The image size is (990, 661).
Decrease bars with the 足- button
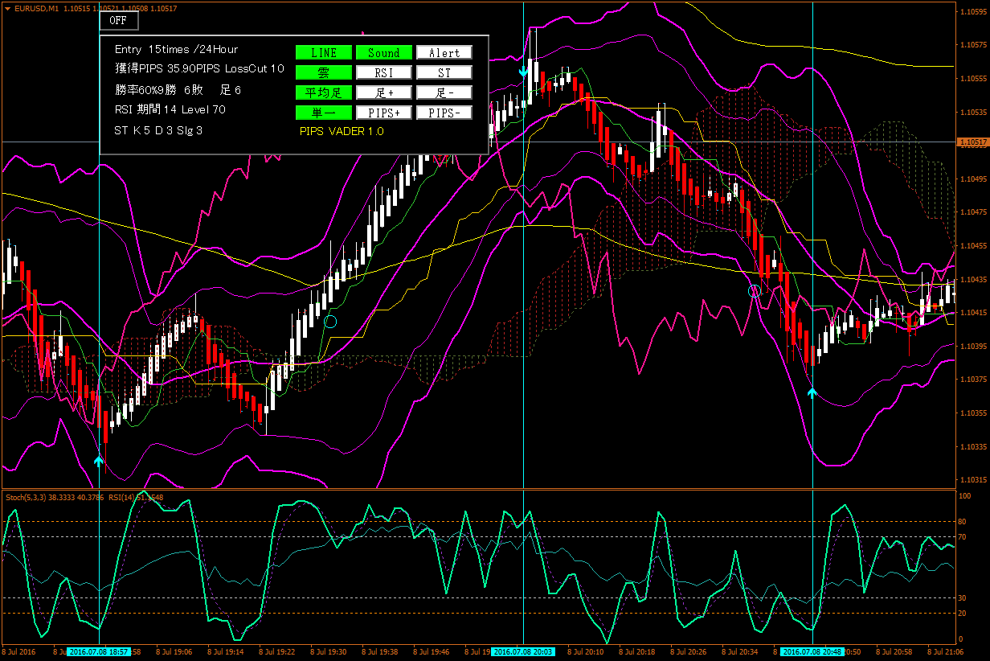[x=444, y=92]
